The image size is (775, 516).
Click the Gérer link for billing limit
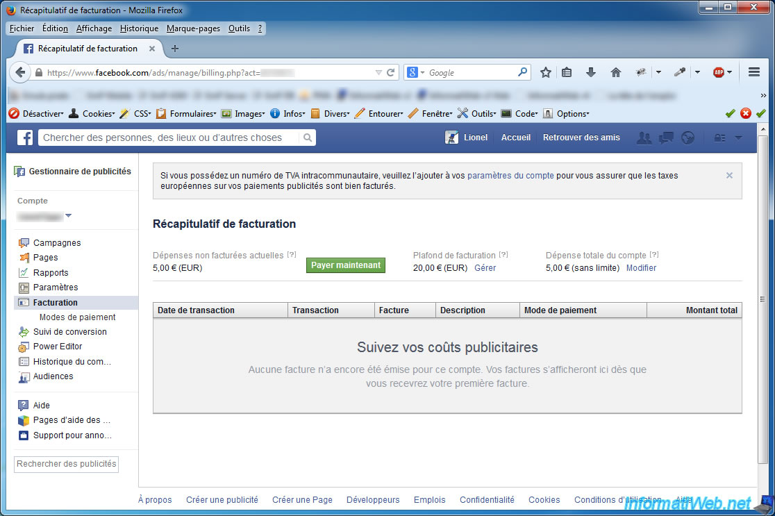[x=485, y=268]
